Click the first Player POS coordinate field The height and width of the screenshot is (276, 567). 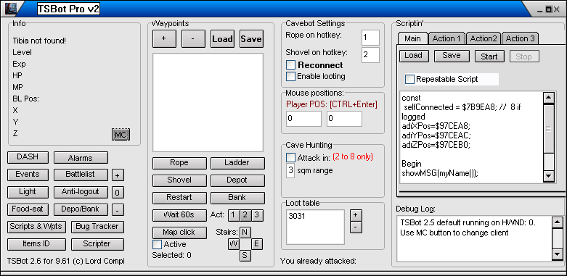(x=303, y=119)
